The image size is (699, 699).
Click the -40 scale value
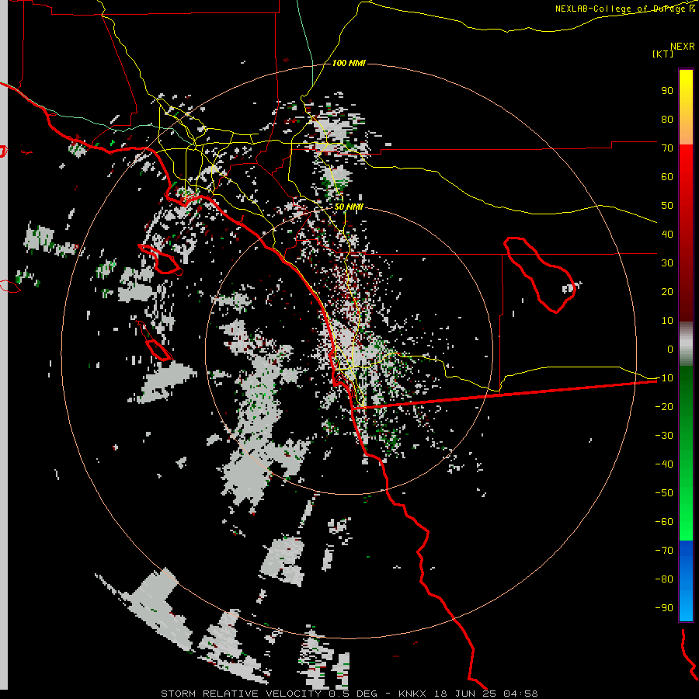pos(664,464)
